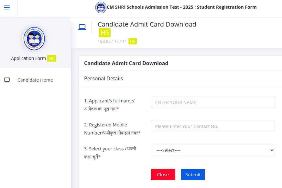Click the bold Candidate Admit Card Download card header
Viewport: 282px width, 188px height.
click(126, 63)
